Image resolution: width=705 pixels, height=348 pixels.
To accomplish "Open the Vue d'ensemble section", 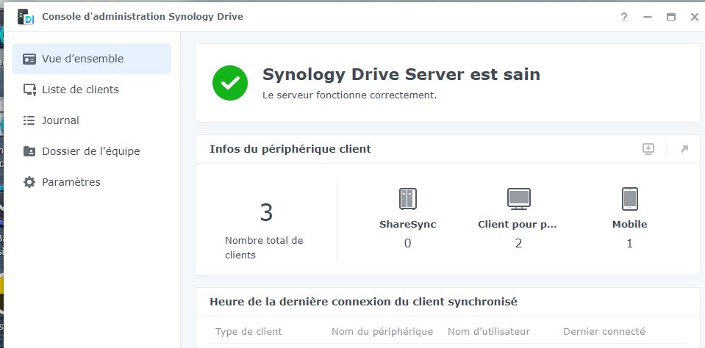I will (92, 59).
